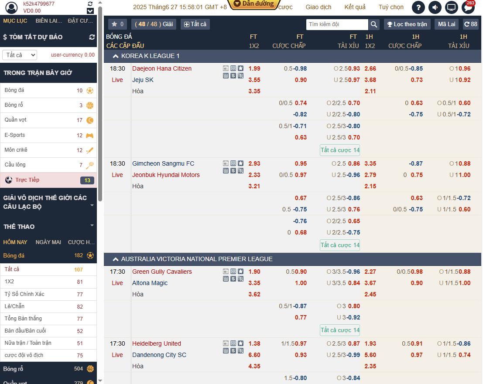Open Trực Tiếp live streaming row
The height and width of the screenshot is (384, 483).
click(48, 180)
